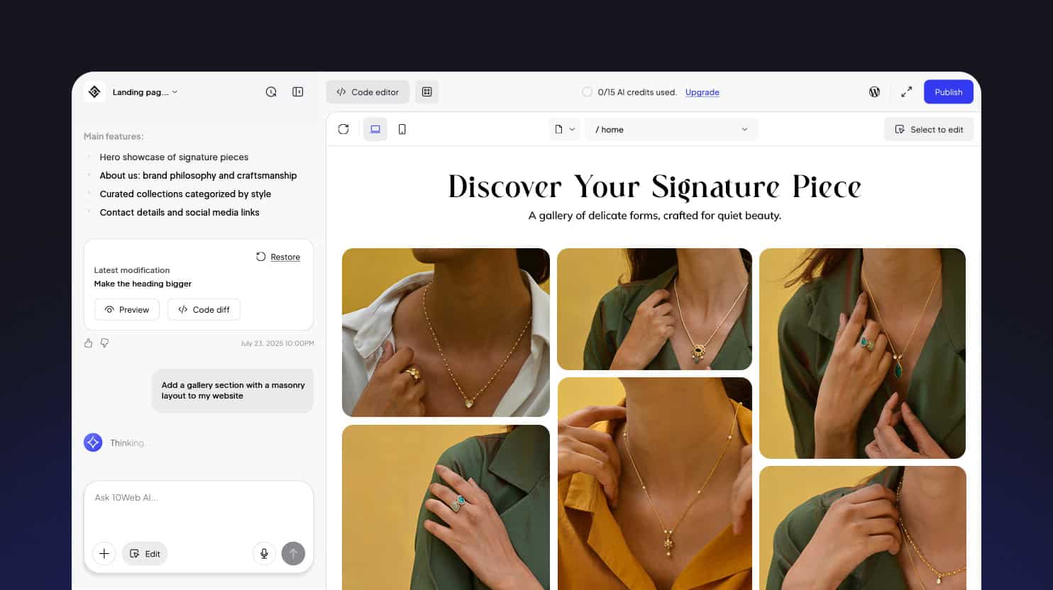Give a thumbs up to the response
Image resolution: width=1053 pixels, height=590 pixels.
pos(89,343)
